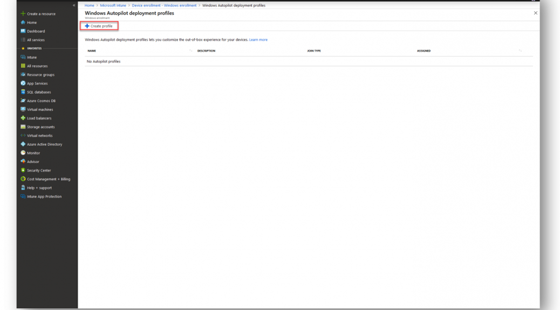Go to Home in the breadcrumb
The image size is (560, 310).
89,5
